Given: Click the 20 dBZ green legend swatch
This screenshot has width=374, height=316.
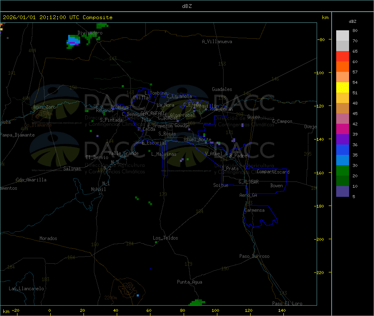Looking at the screenshot, I should click(342, 170).
